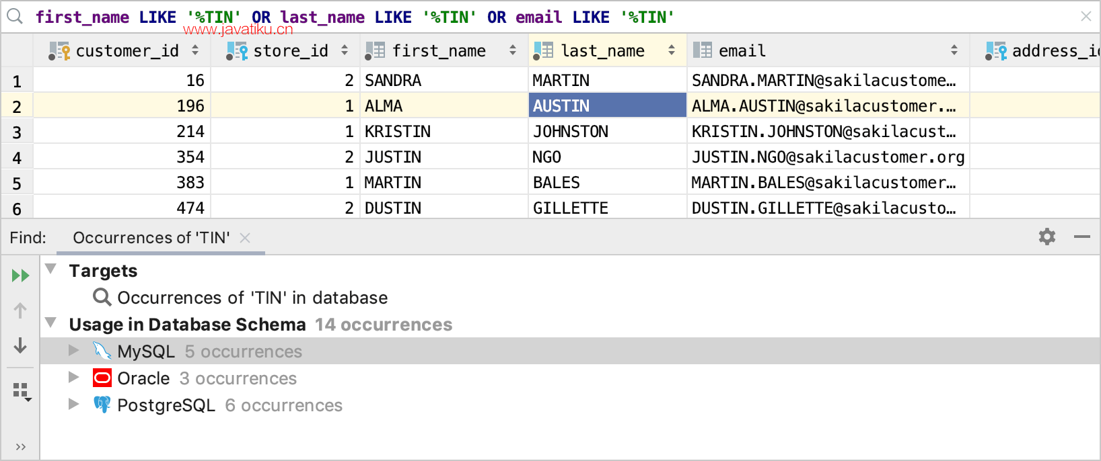Click the last_name column index icon
Viewport: 1101px width, 461px height.
[x=543, y=51]
